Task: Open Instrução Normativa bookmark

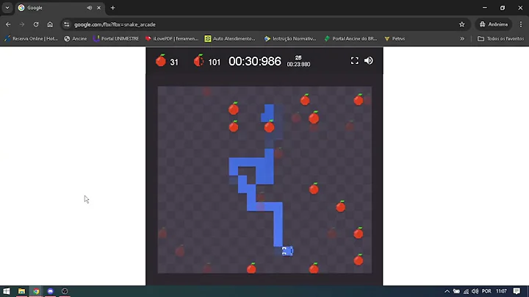Action: coord(290,38)
